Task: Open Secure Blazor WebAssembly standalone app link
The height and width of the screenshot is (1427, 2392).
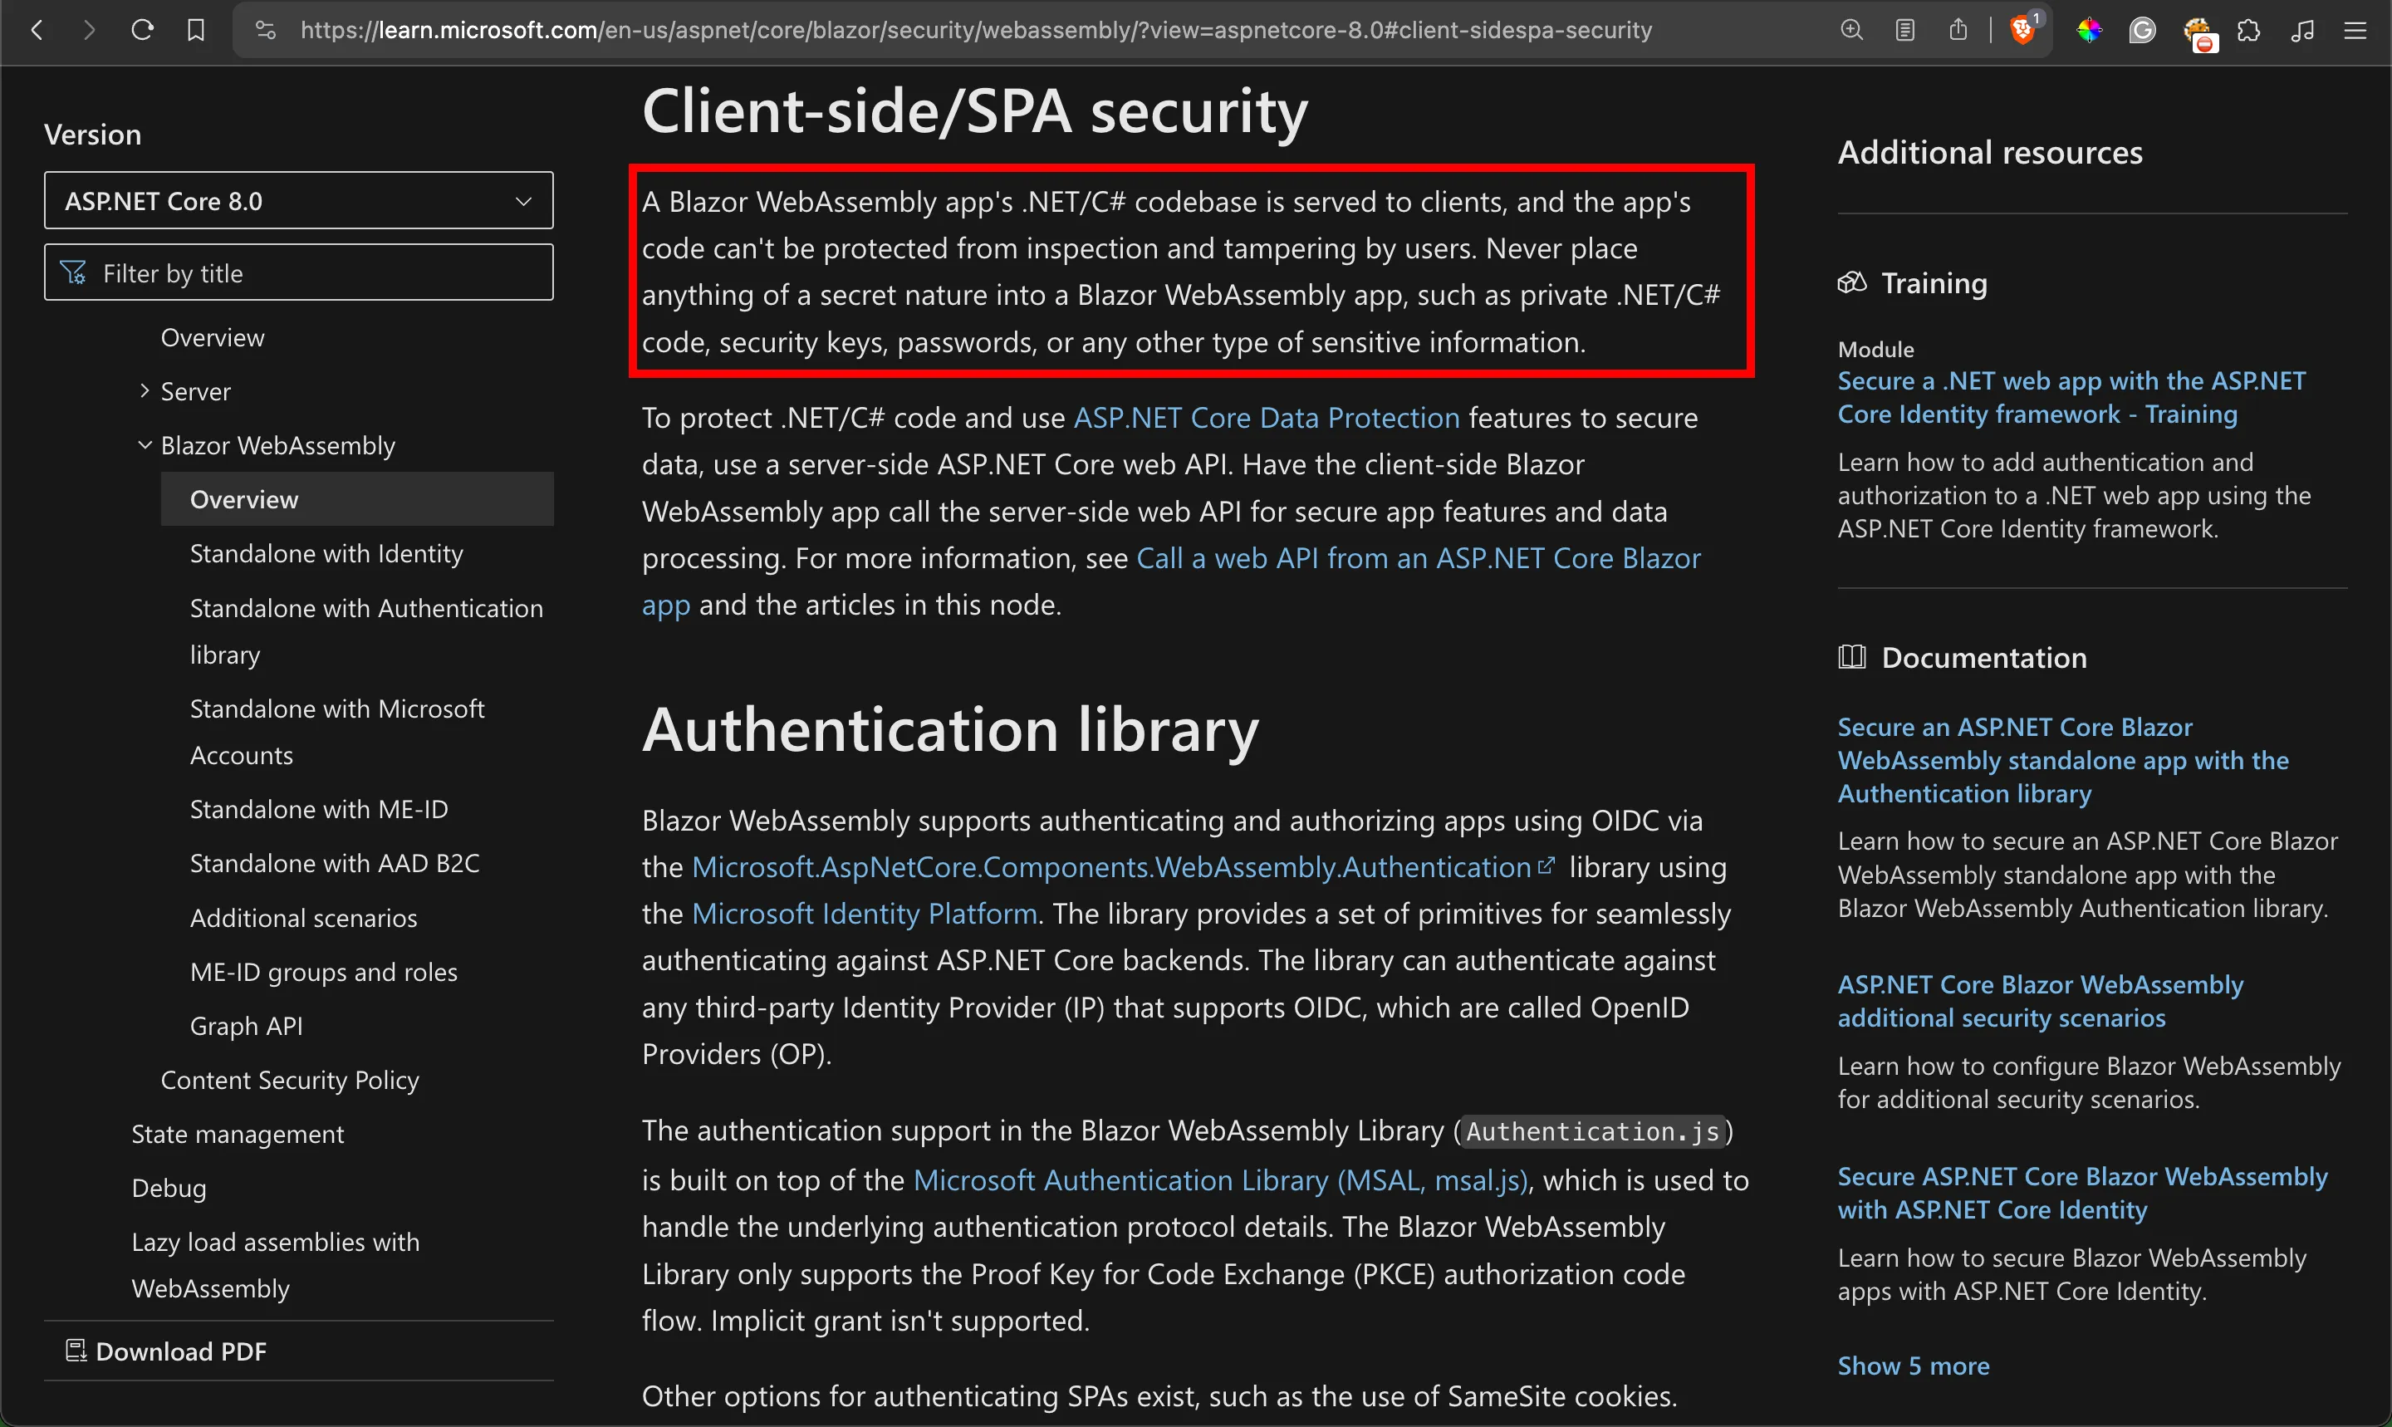Action: pyautogui.click(x=2063, y=760)
